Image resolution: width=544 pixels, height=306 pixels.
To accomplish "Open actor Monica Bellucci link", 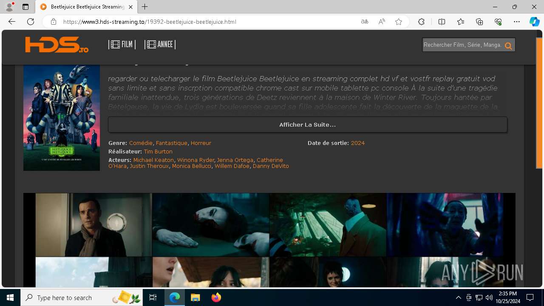I will coord(192,166).
